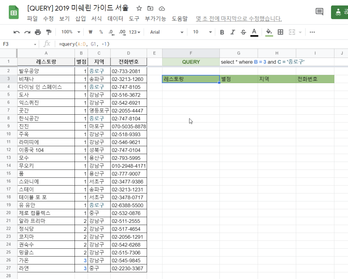Click the undo arrow icon
The image size is (348, 279).
pyautogui.click(x=16, y=32)
